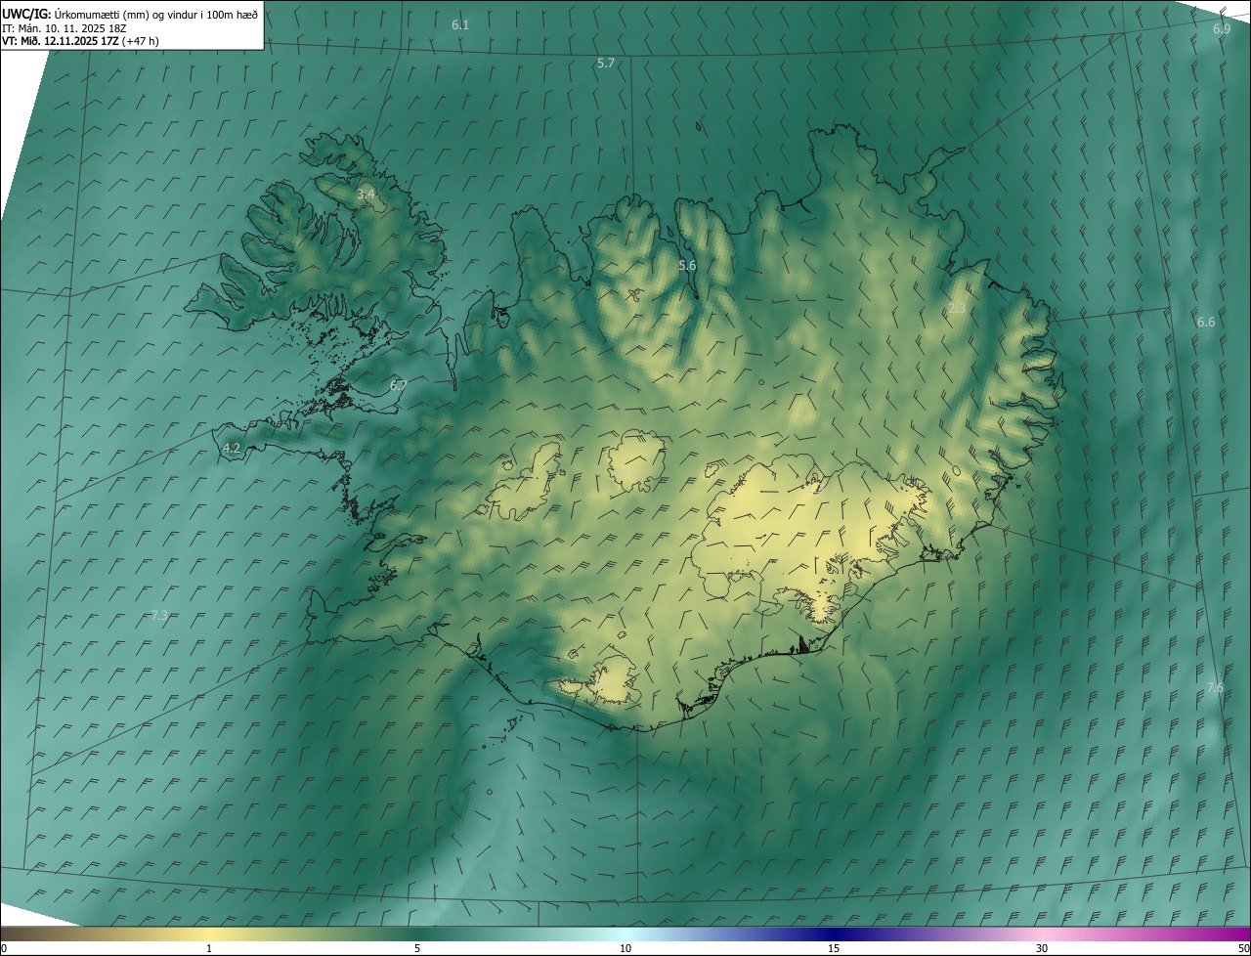The image size is (1251, 956).
Task: Click the 50 tick label on the color scale
Action: (x=1243, y=949)
